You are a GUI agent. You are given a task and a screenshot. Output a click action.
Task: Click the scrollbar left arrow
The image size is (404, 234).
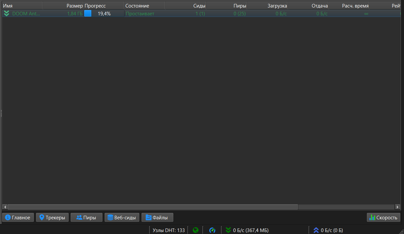(x=5, y=207)
